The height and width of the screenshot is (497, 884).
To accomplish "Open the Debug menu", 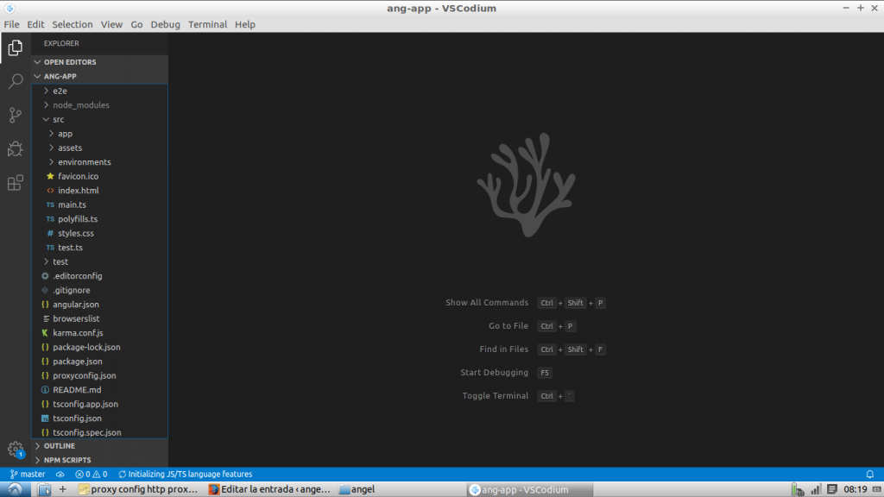I will [x=165, y=24].
